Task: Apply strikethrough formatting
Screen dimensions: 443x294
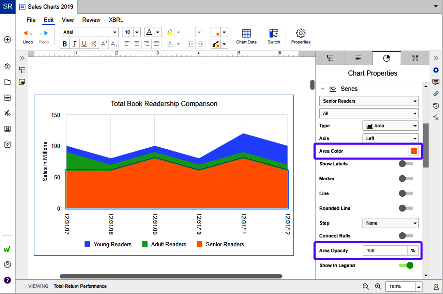Action: 94,44
